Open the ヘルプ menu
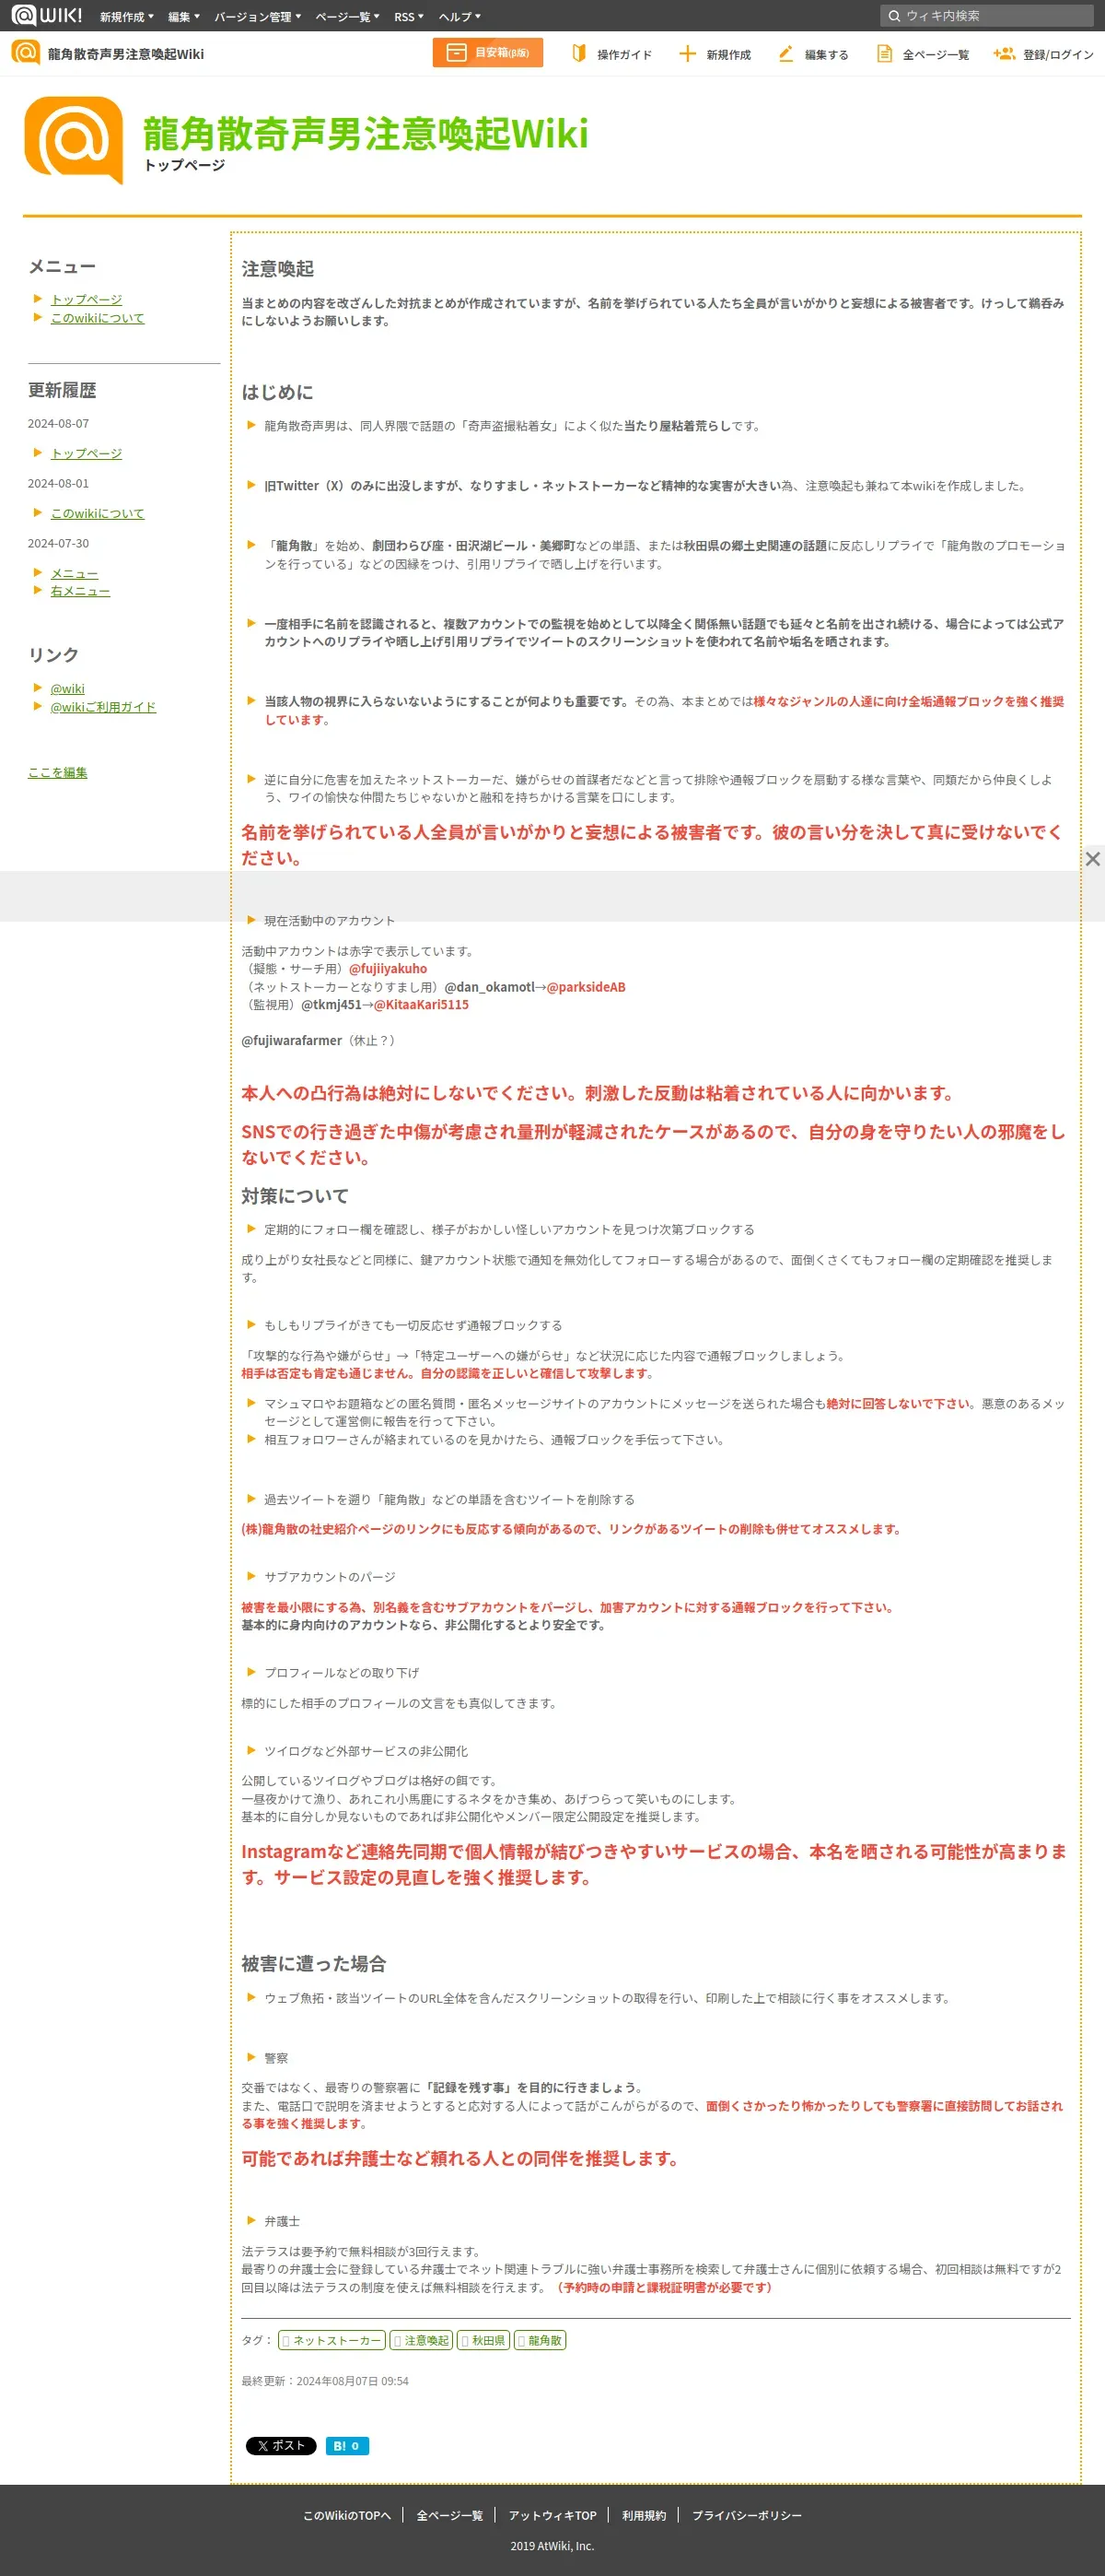The image size is (1105, 2576). [460, 17]
